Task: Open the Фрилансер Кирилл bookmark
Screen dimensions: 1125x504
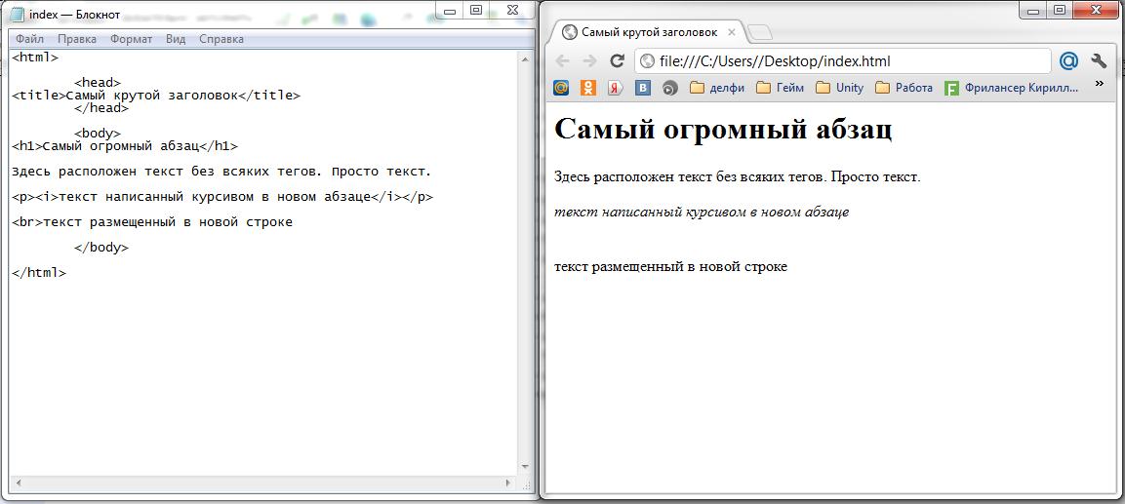Action: click(x=1012, y=88)
